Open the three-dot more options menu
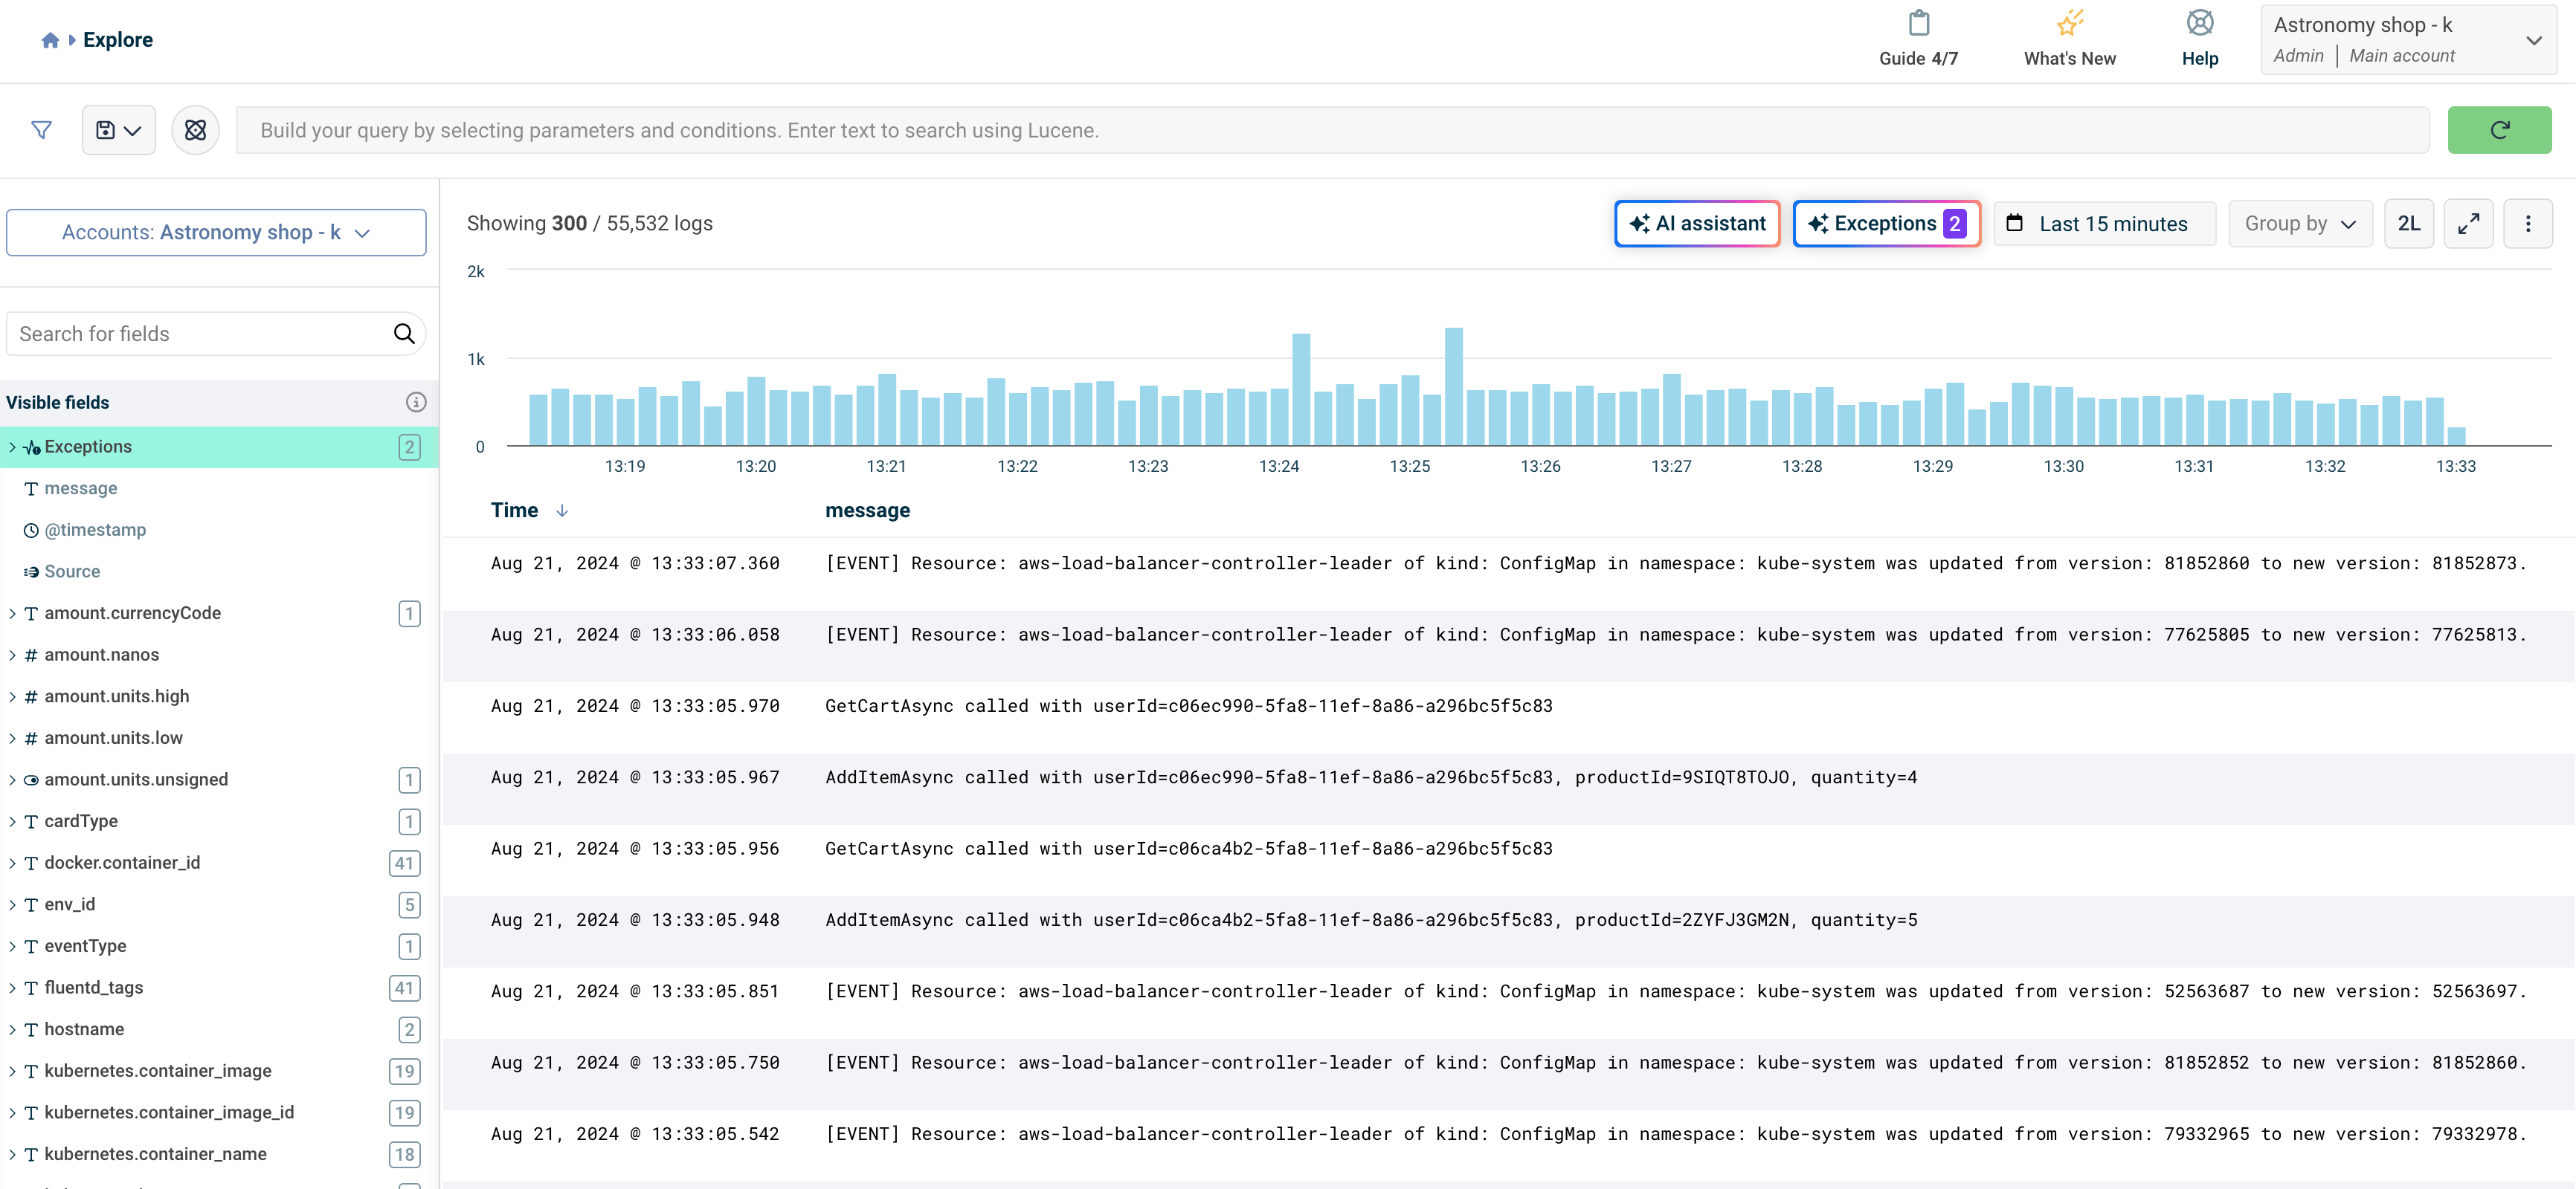Screen dimensions: 2576x1189 tap(2527, 223)
